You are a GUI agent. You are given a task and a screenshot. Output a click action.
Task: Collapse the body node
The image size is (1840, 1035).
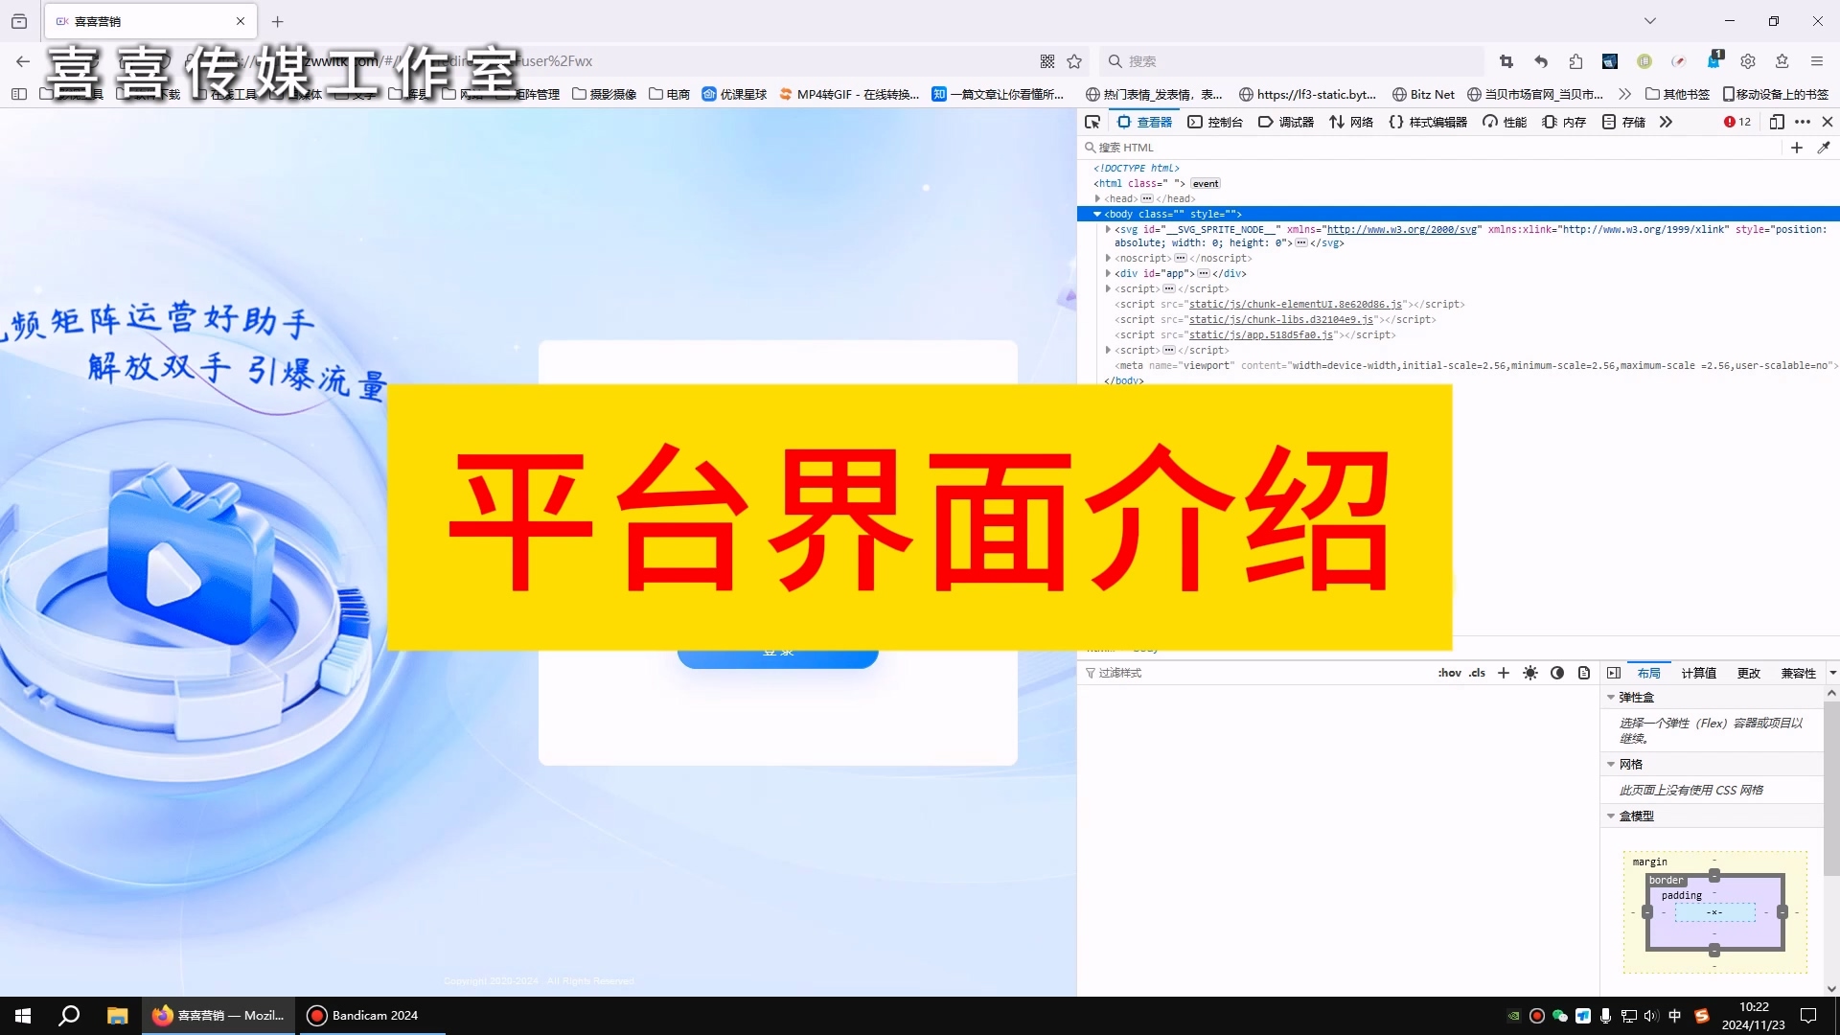[x=1097, y=214]
